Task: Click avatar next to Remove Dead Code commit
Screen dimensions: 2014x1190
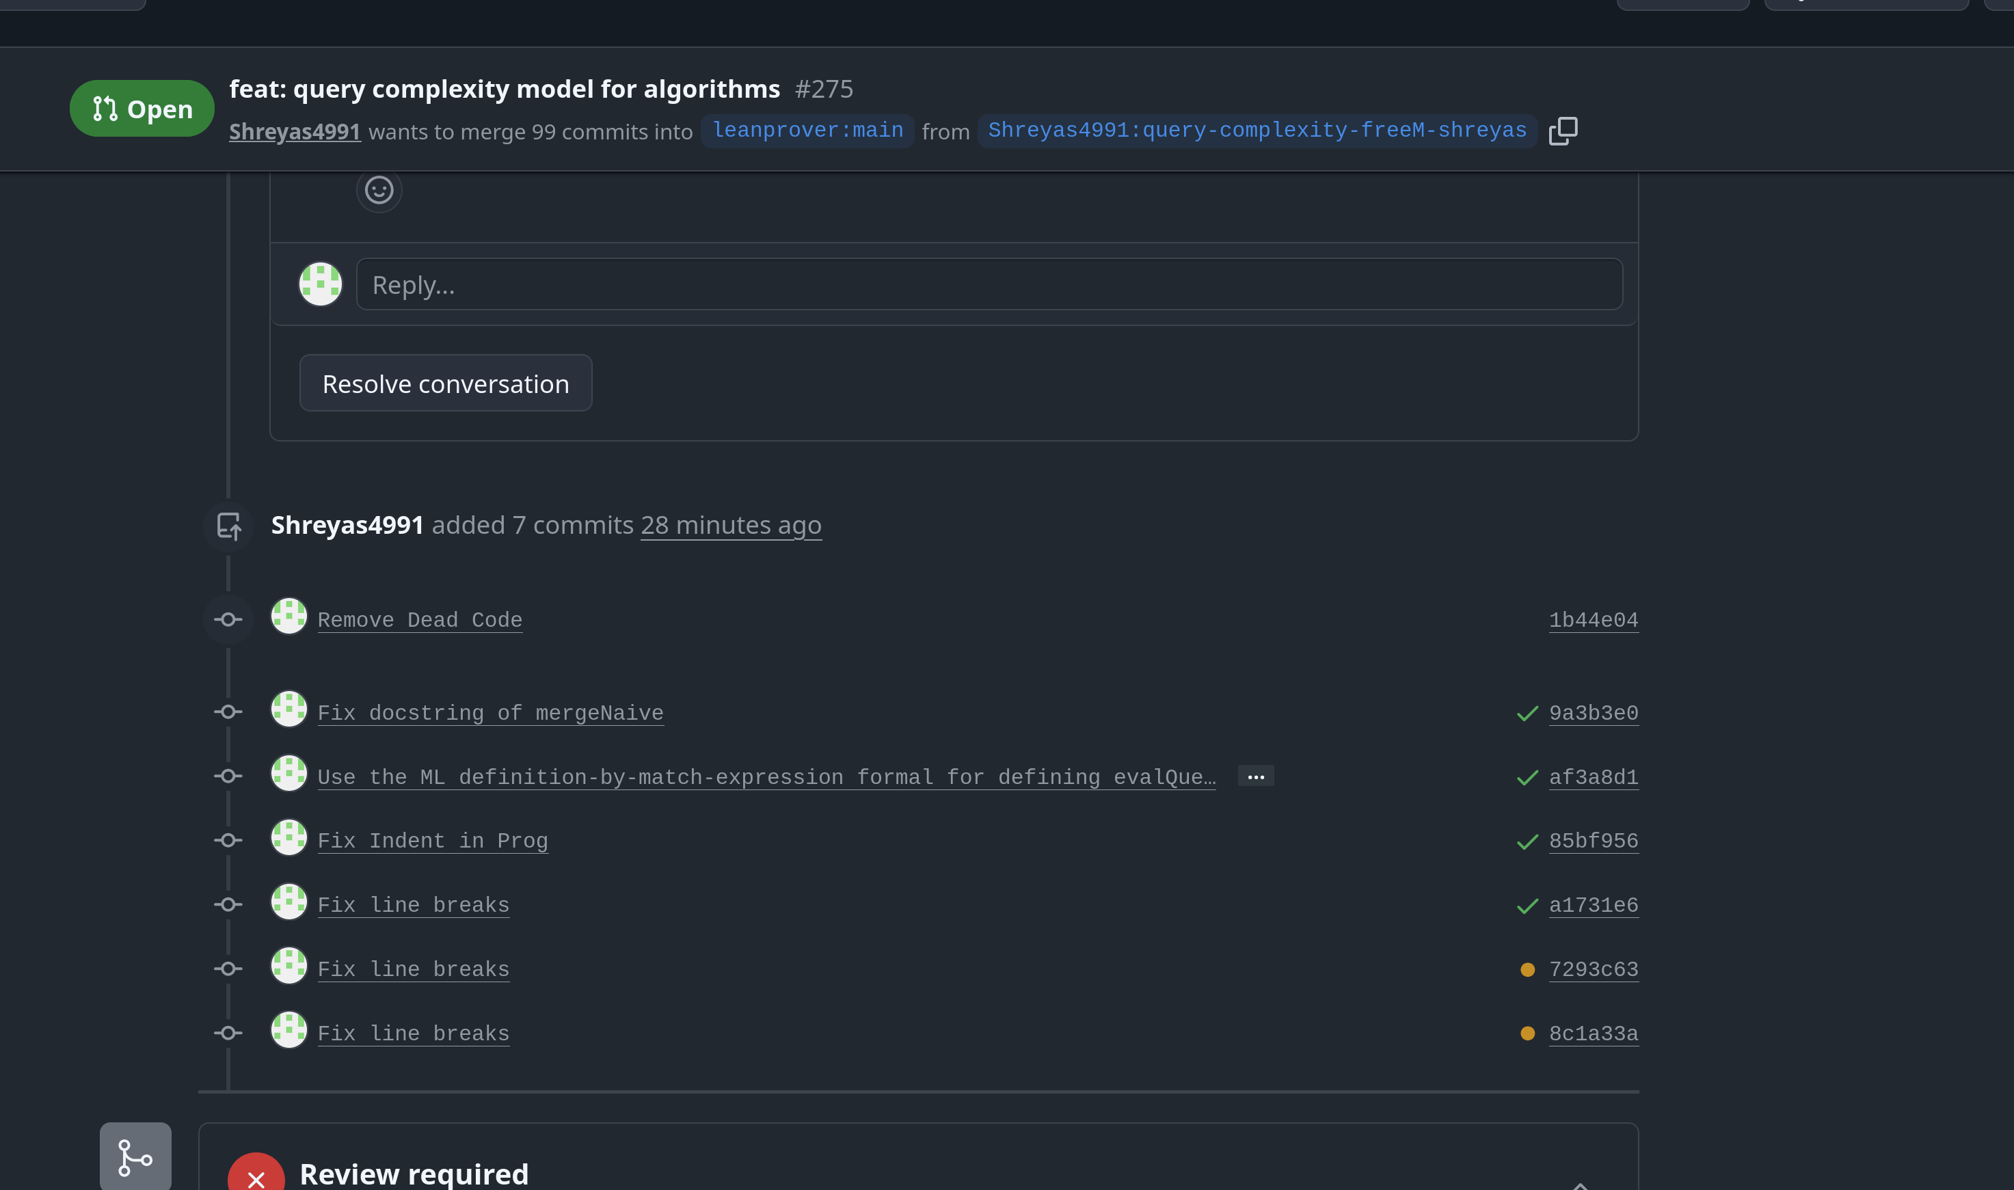Action: pos(288,616)
